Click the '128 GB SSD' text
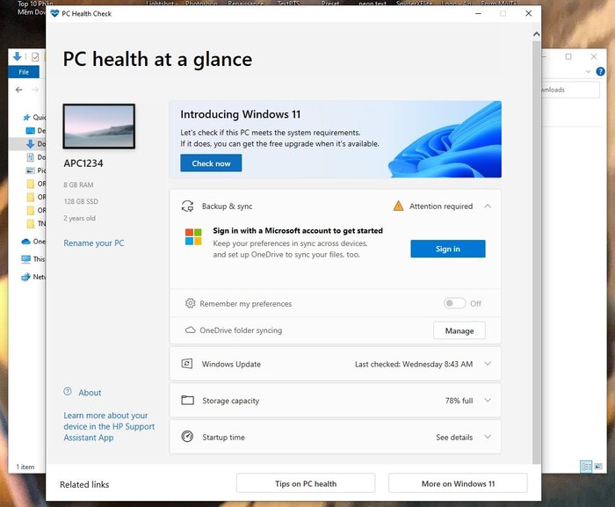 coord(81,201)
